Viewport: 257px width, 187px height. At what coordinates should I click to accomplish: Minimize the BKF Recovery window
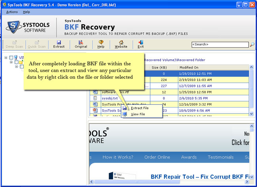pos(239,5)
